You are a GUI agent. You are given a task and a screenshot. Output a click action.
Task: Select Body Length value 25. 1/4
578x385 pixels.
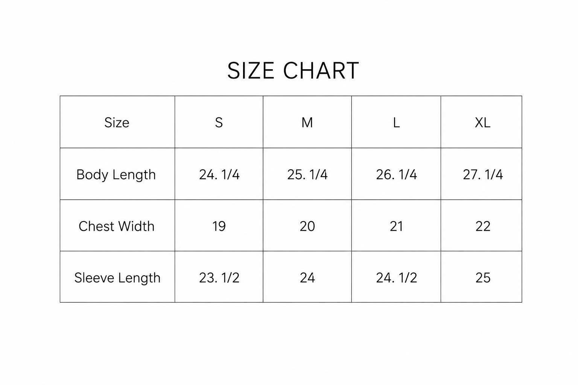click(x=307, y=174)
